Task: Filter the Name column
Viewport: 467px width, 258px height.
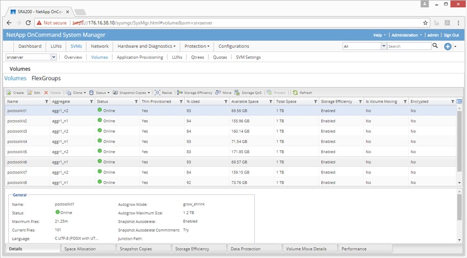Action: 47,102
